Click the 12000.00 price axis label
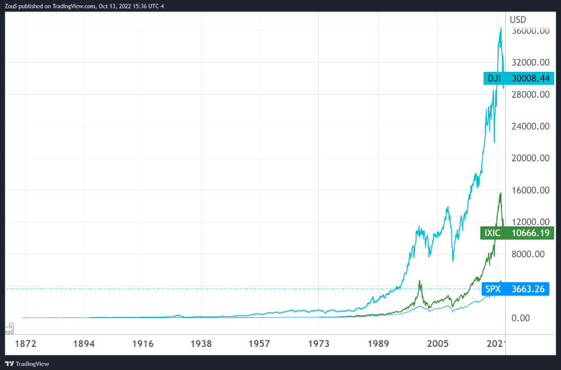 pyautogui.click(x=531, y=222)
